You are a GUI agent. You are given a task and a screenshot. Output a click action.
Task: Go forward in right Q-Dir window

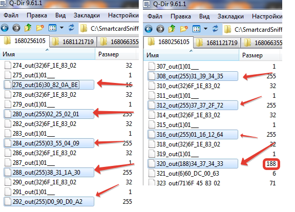click(160, 29)
